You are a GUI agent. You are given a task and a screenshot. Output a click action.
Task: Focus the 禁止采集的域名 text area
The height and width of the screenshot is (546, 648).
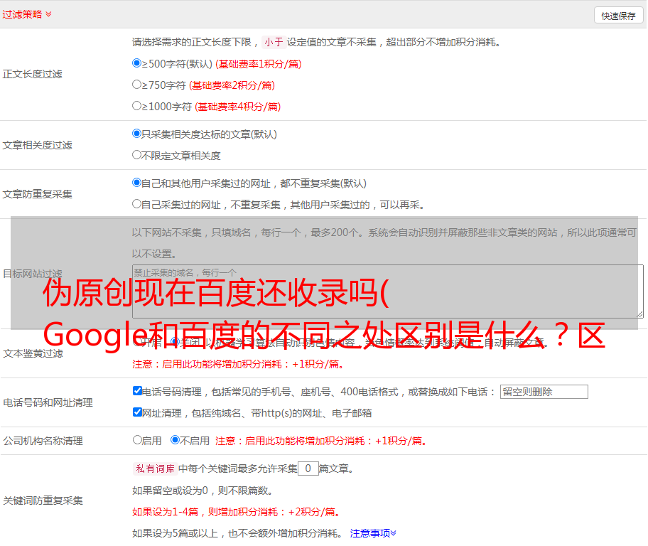coord(388,291)
